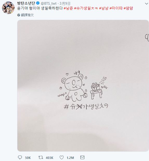Open hashtag #남준
The width and height of the screenshot is (149, 161).
click(x=68, y=8)
